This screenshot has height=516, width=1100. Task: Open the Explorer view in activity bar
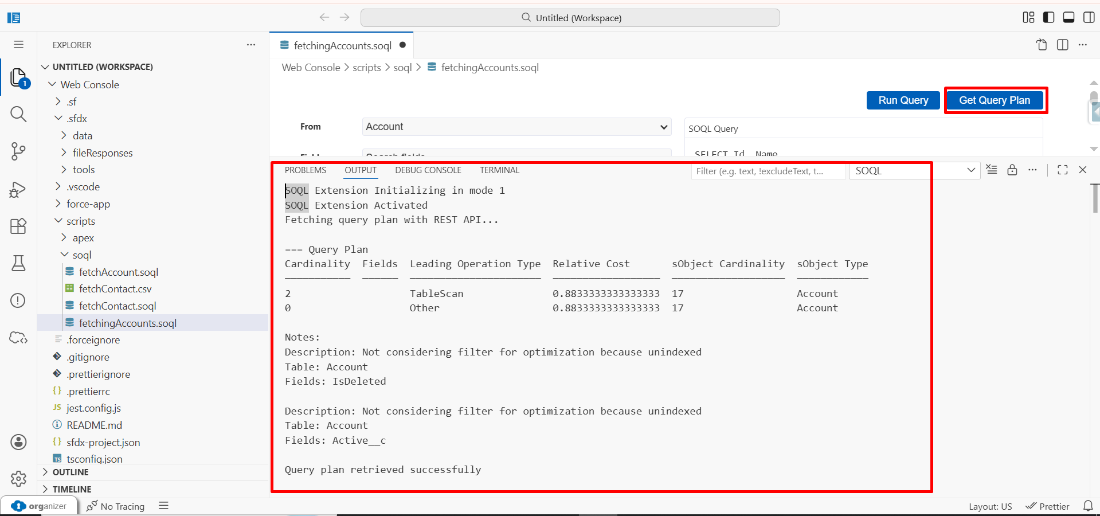coord(18,77)
